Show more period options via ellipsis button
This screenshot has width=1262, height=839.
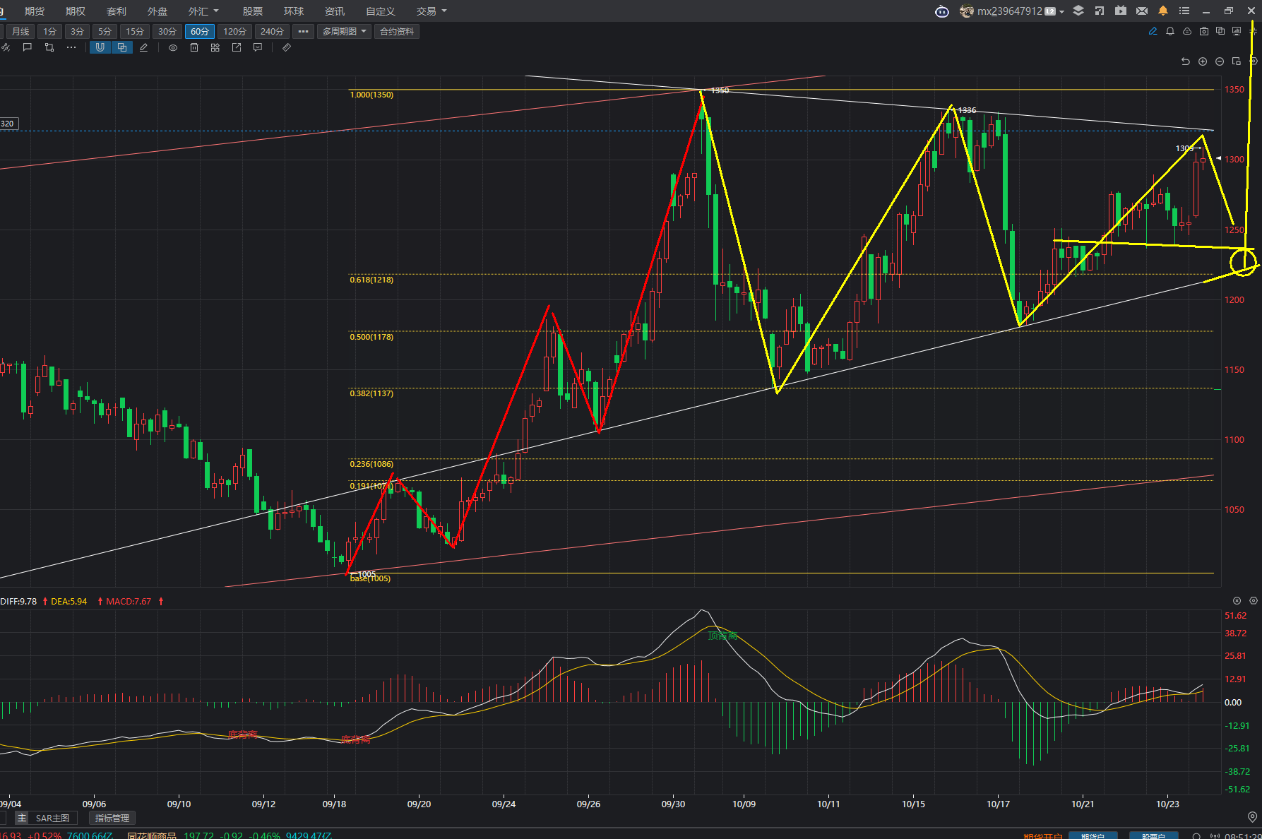(x=303, y=31)
